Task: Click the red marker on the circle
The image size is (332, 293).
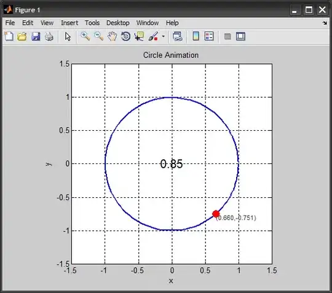Action: [x=216, y=214]
